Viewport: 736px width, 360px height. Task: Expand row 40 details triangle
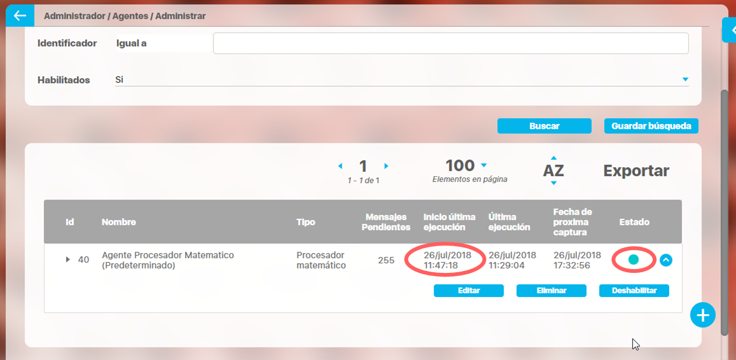pos(68,260)
